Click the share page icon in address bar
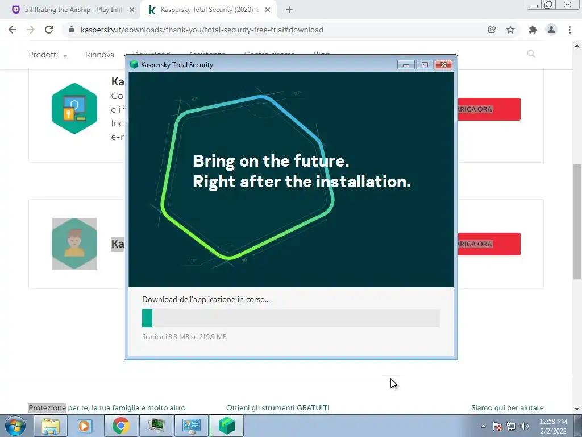This screenshot has height=437, width=582. [492, 30]
